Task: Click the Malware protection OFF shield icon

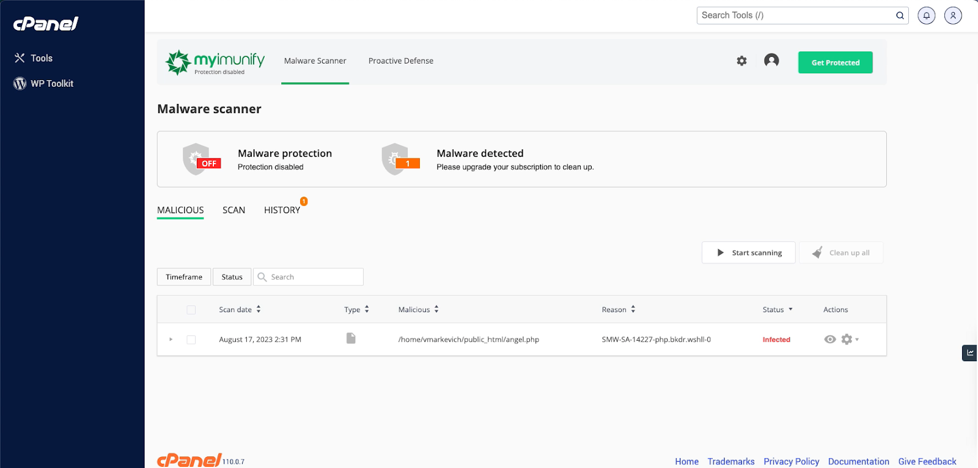Action: 201,159
